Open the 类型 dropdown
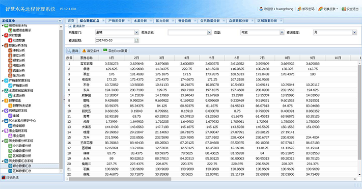This screenshot has height=189, width=362. click(x=282, y=33)
